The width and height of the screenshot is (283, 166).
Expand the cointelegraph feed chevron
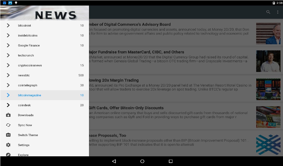[8, 85]
